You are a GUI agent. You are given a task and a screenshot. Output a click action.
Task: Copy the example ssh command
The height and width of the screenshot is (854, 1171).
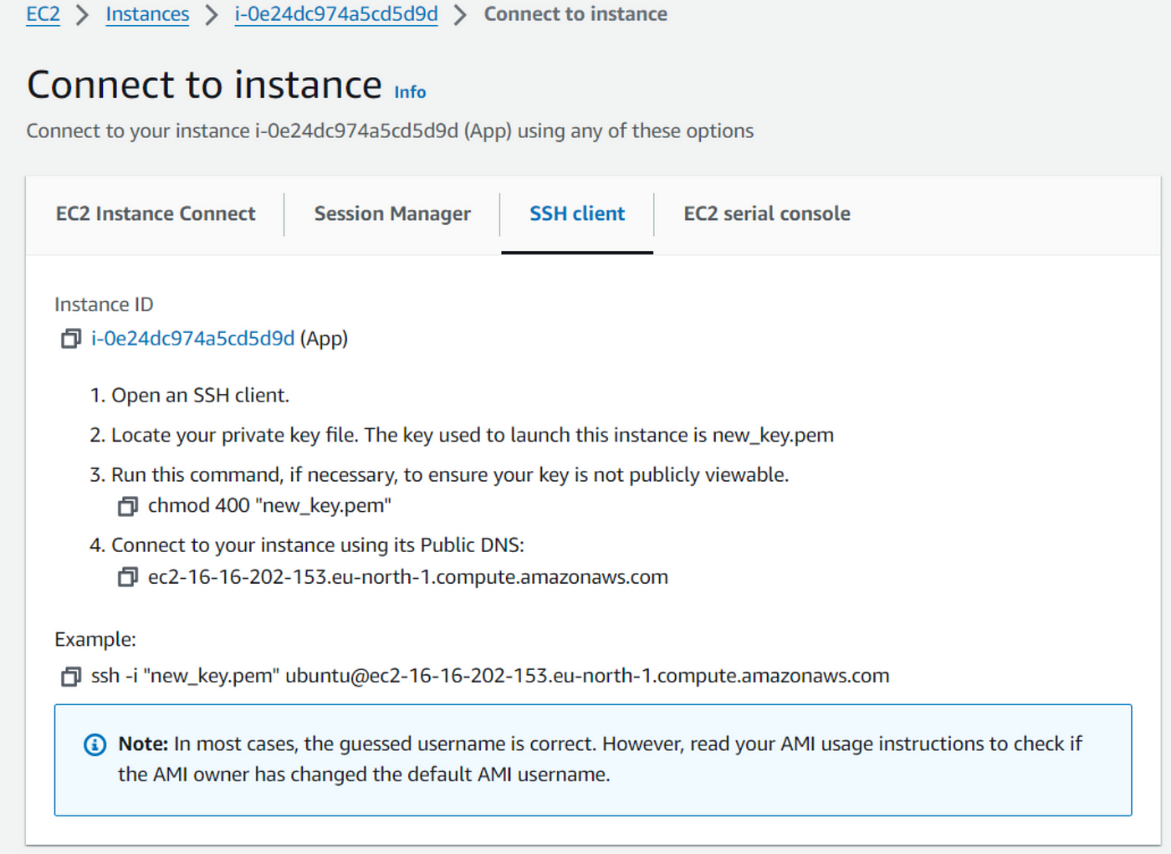coord(71,676)
